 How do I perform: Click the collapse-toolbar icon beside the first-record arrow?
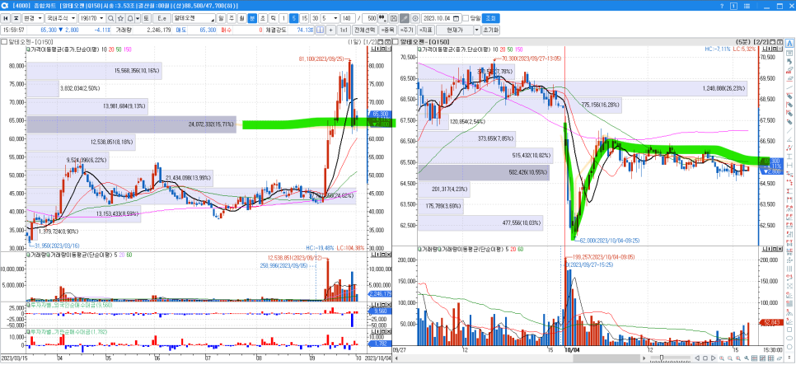[16, 18]
